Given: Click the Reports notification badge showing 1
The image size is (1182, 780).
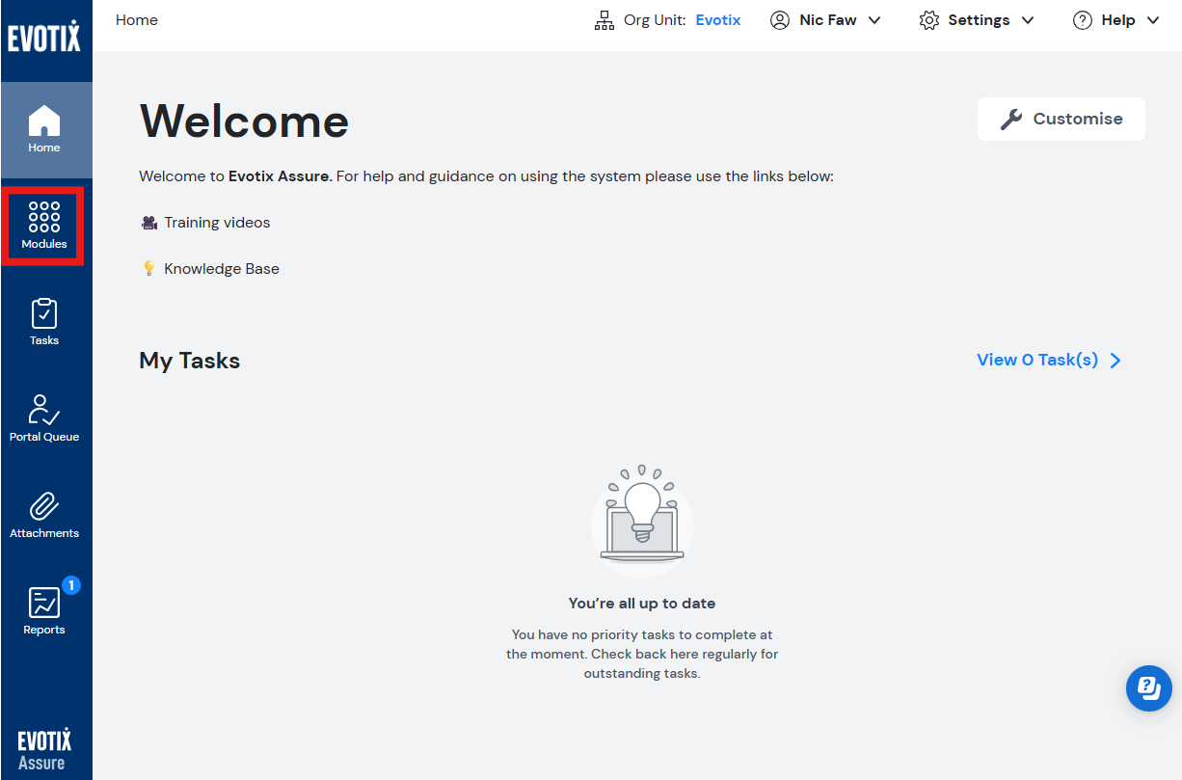Looking at the screenshot, I should click(x=70, y=585).
